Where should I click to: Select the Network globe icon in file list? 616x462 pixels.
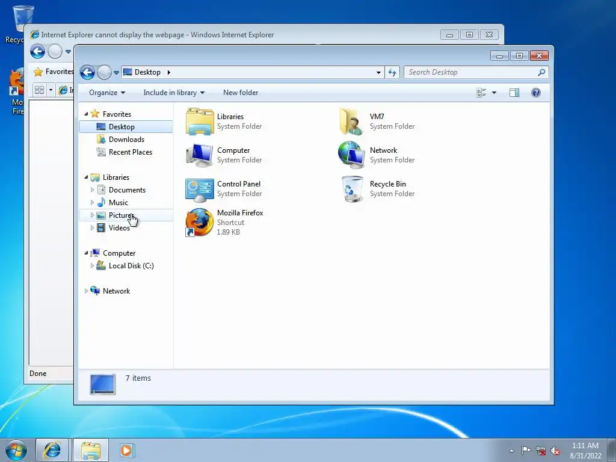(x=351, y=155)
